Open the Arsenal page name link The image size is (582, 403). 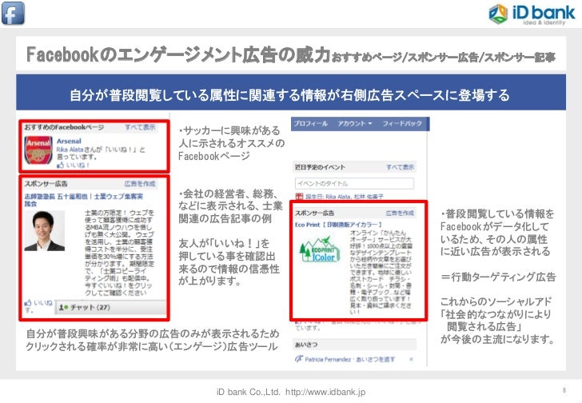pyautogui.click(x=69, y=141)
